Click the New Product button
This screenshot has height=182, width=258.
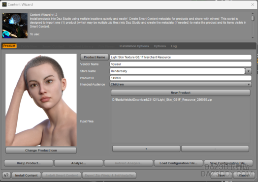click(181, 93)
